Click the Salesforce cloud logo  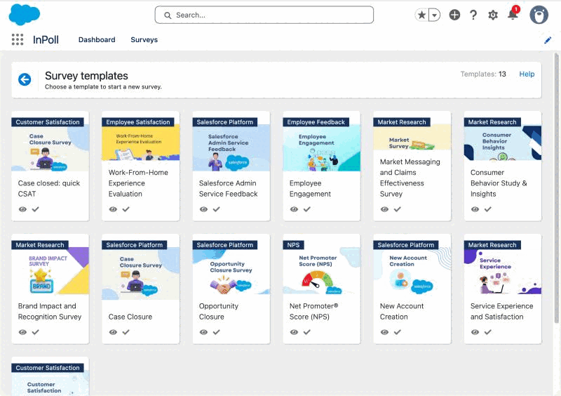point(24,15)
